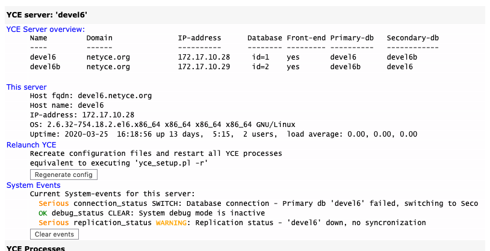Select the This server section heading

(26, 87)
